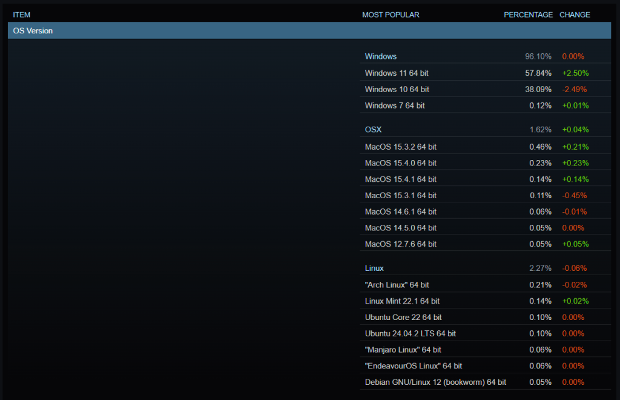Select the CHANGE column header
The image size is (620, 400).
coord(575,15)
